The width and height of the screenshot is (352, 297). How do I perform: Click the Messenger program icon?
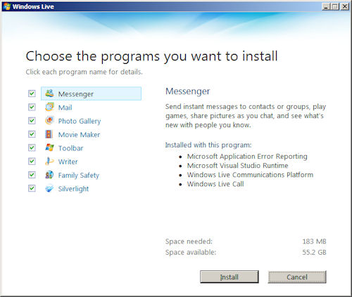pos(49,93)
